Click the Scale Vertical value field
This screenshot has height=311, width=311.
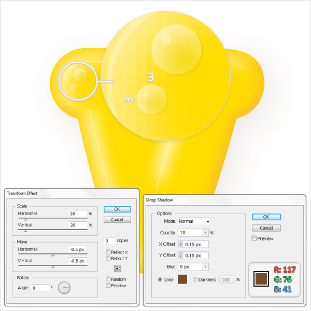point(78,225)
